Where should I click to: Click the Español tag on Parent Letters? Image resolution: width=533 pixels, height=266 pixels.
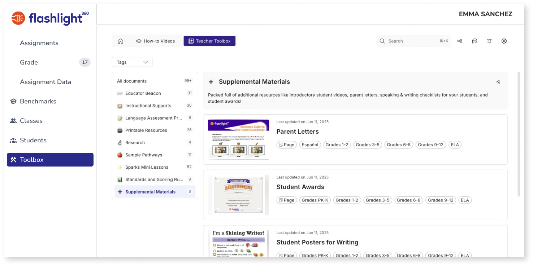pos(310,145)
